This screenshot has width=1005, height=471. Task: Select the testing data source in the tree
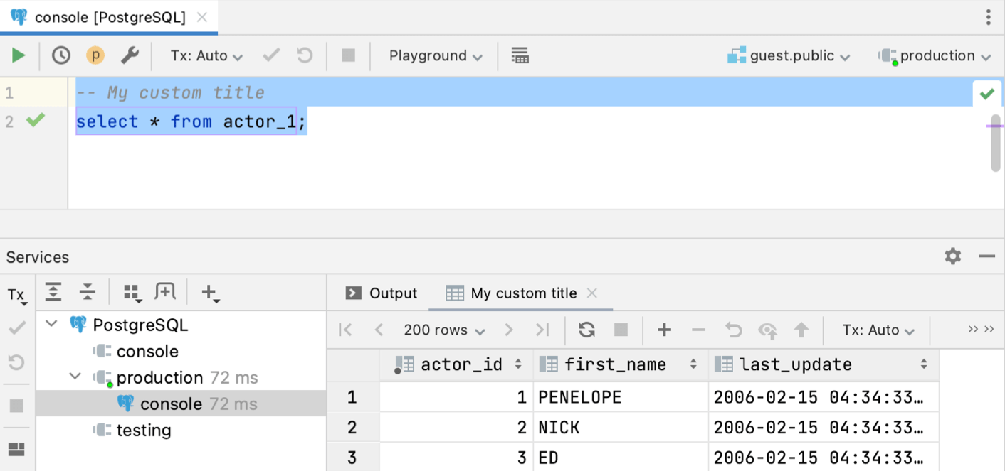[144, 430]
